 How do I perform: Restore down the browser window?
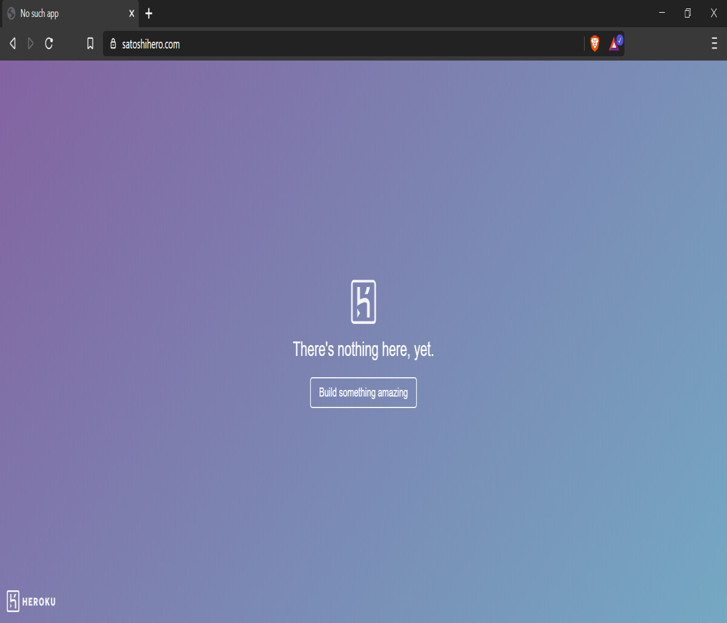pos(688,13)
